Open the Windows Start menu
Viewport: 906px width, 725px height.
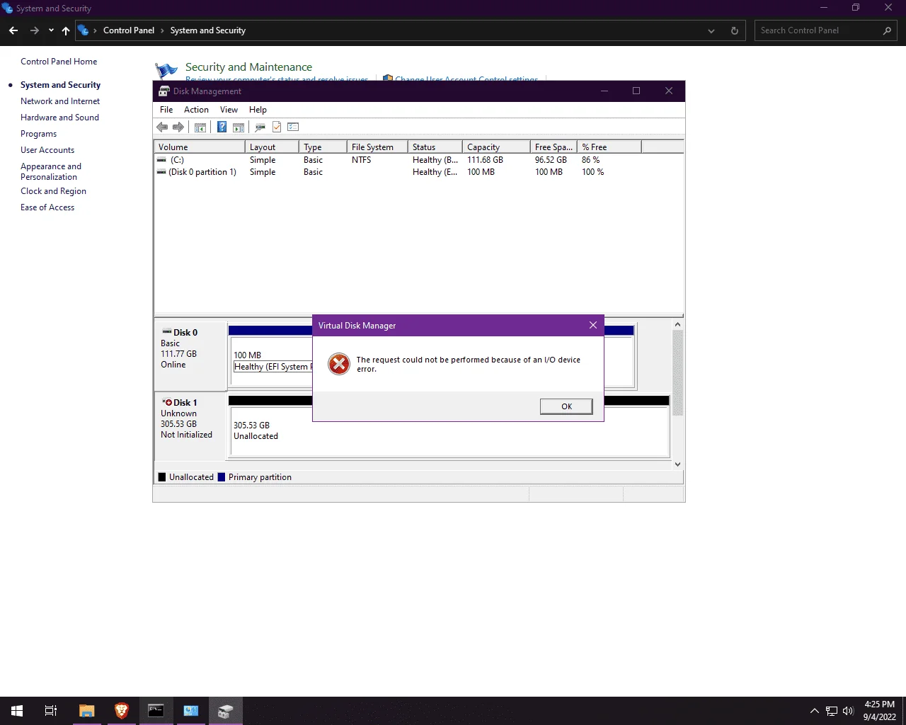coord(17,711)
